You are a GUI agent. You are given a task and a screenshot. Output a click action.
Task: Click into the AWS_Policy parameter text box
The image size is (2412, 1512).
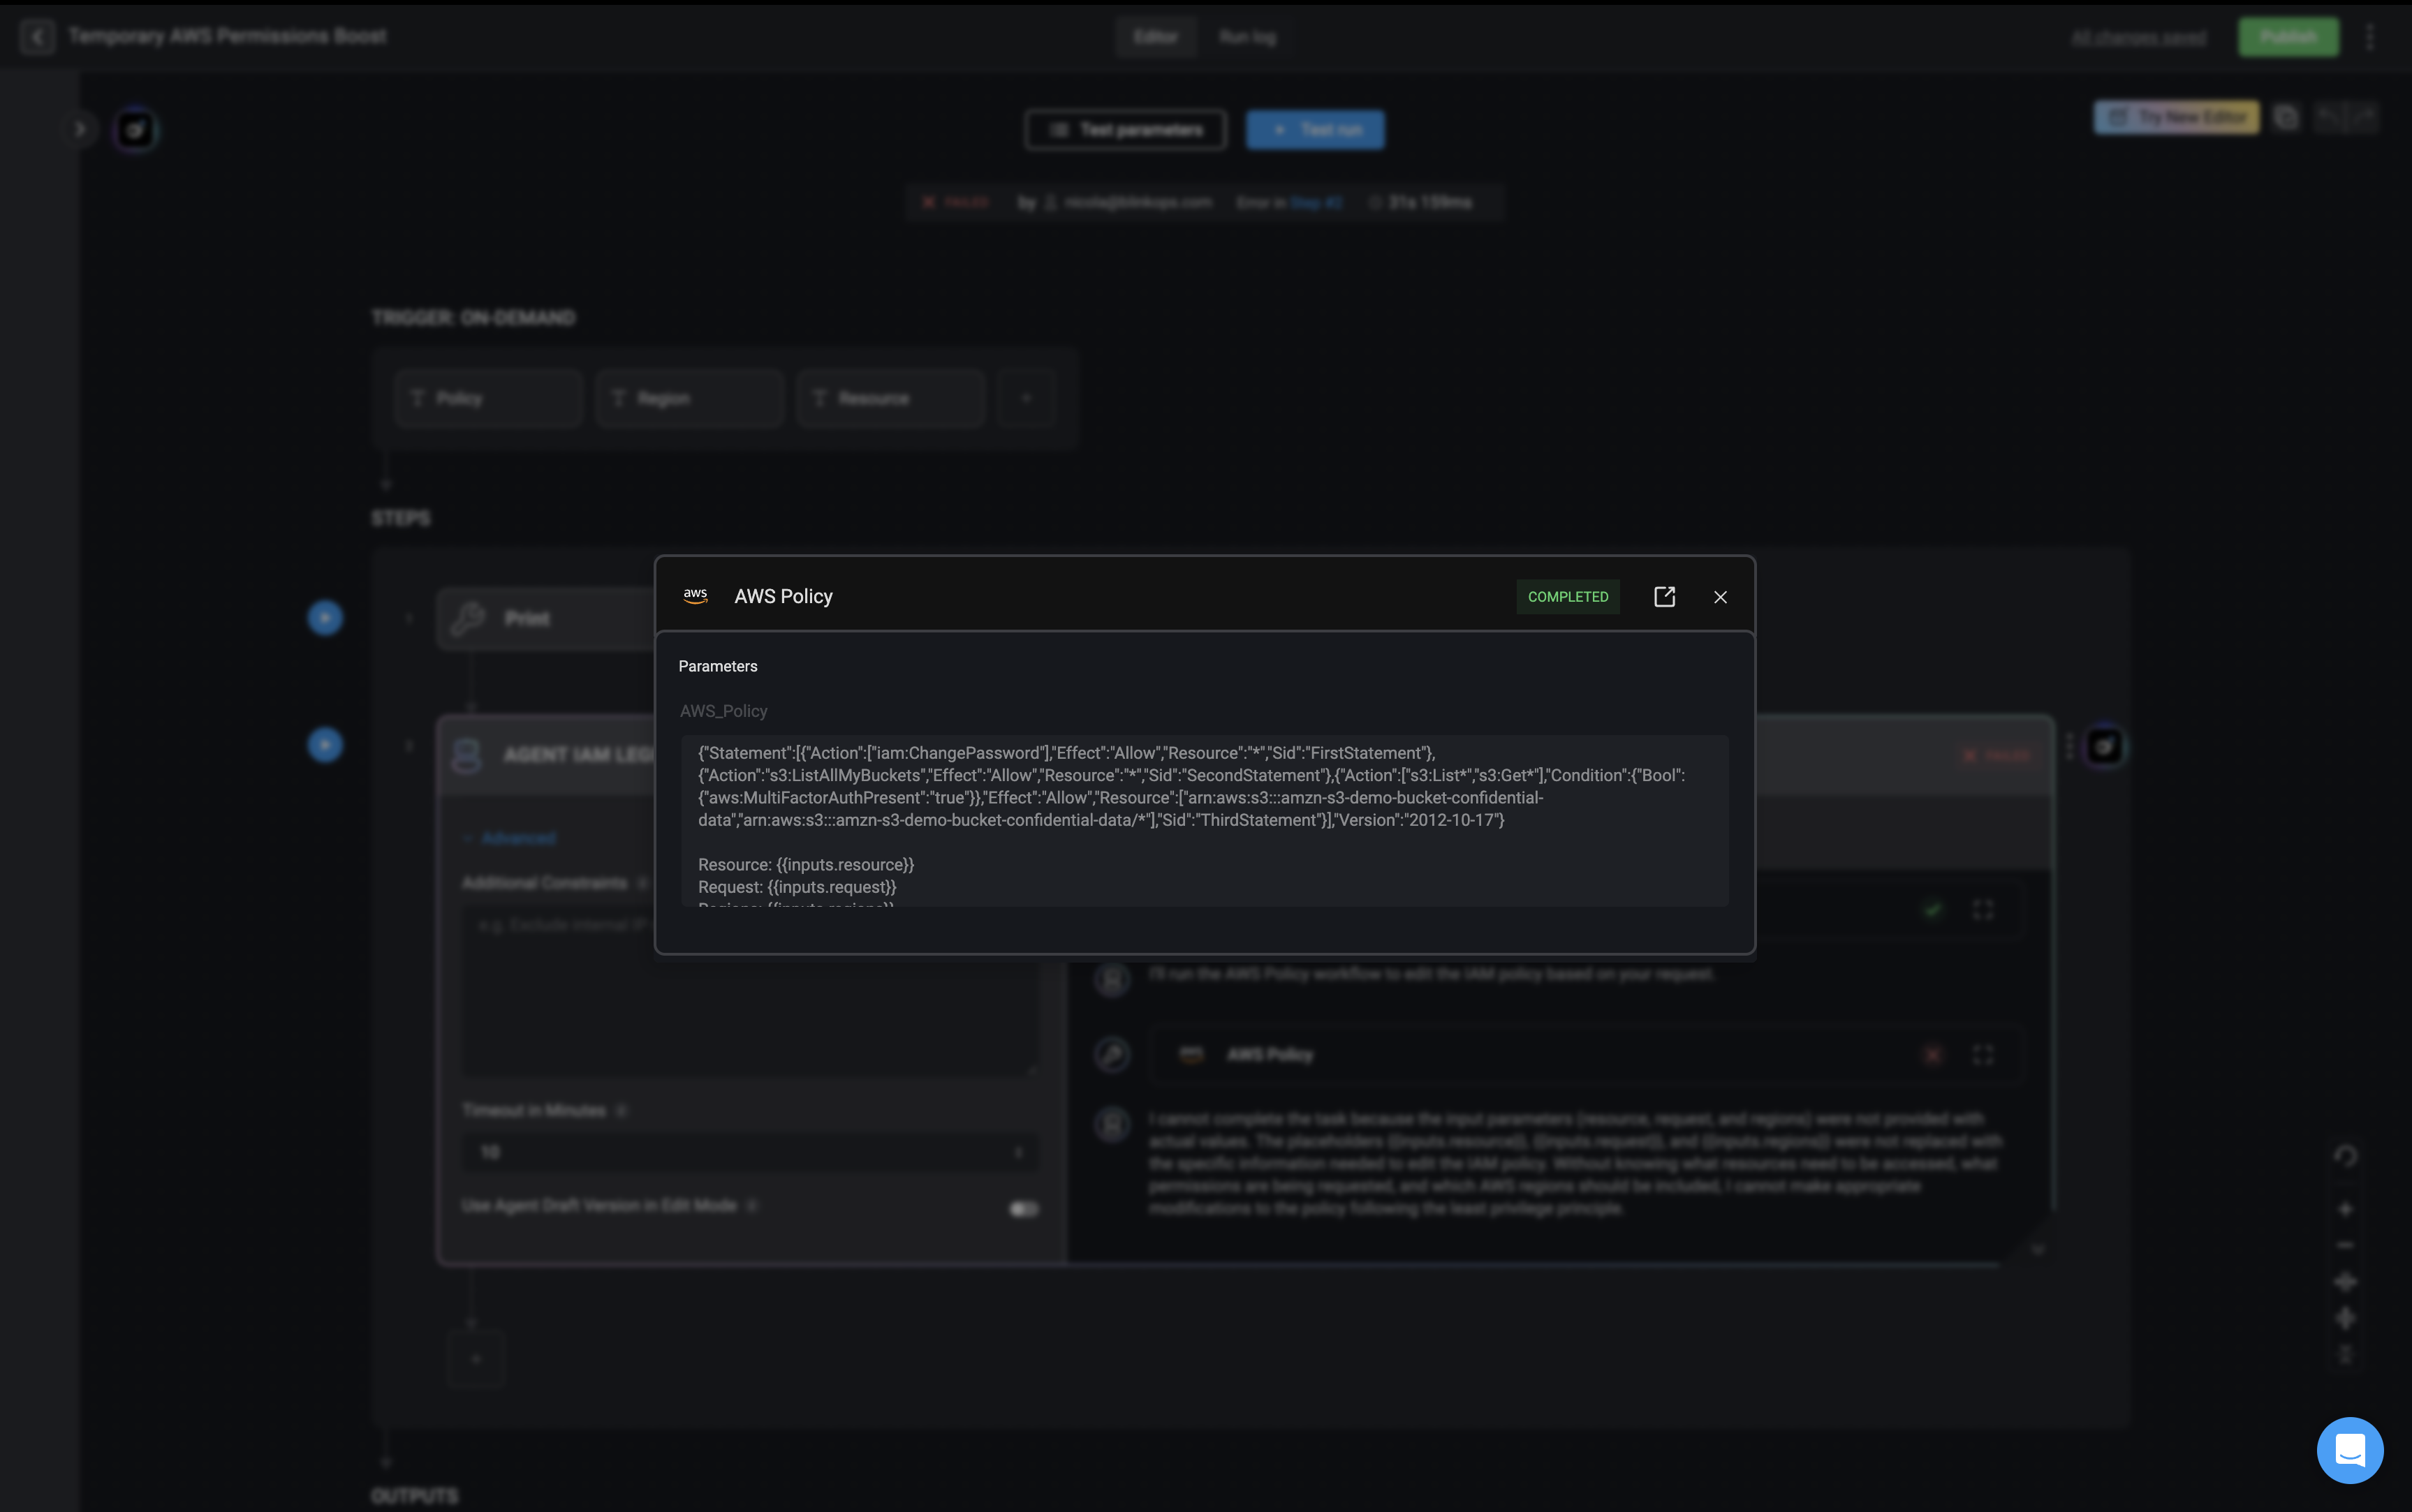tap(1205, 821)
